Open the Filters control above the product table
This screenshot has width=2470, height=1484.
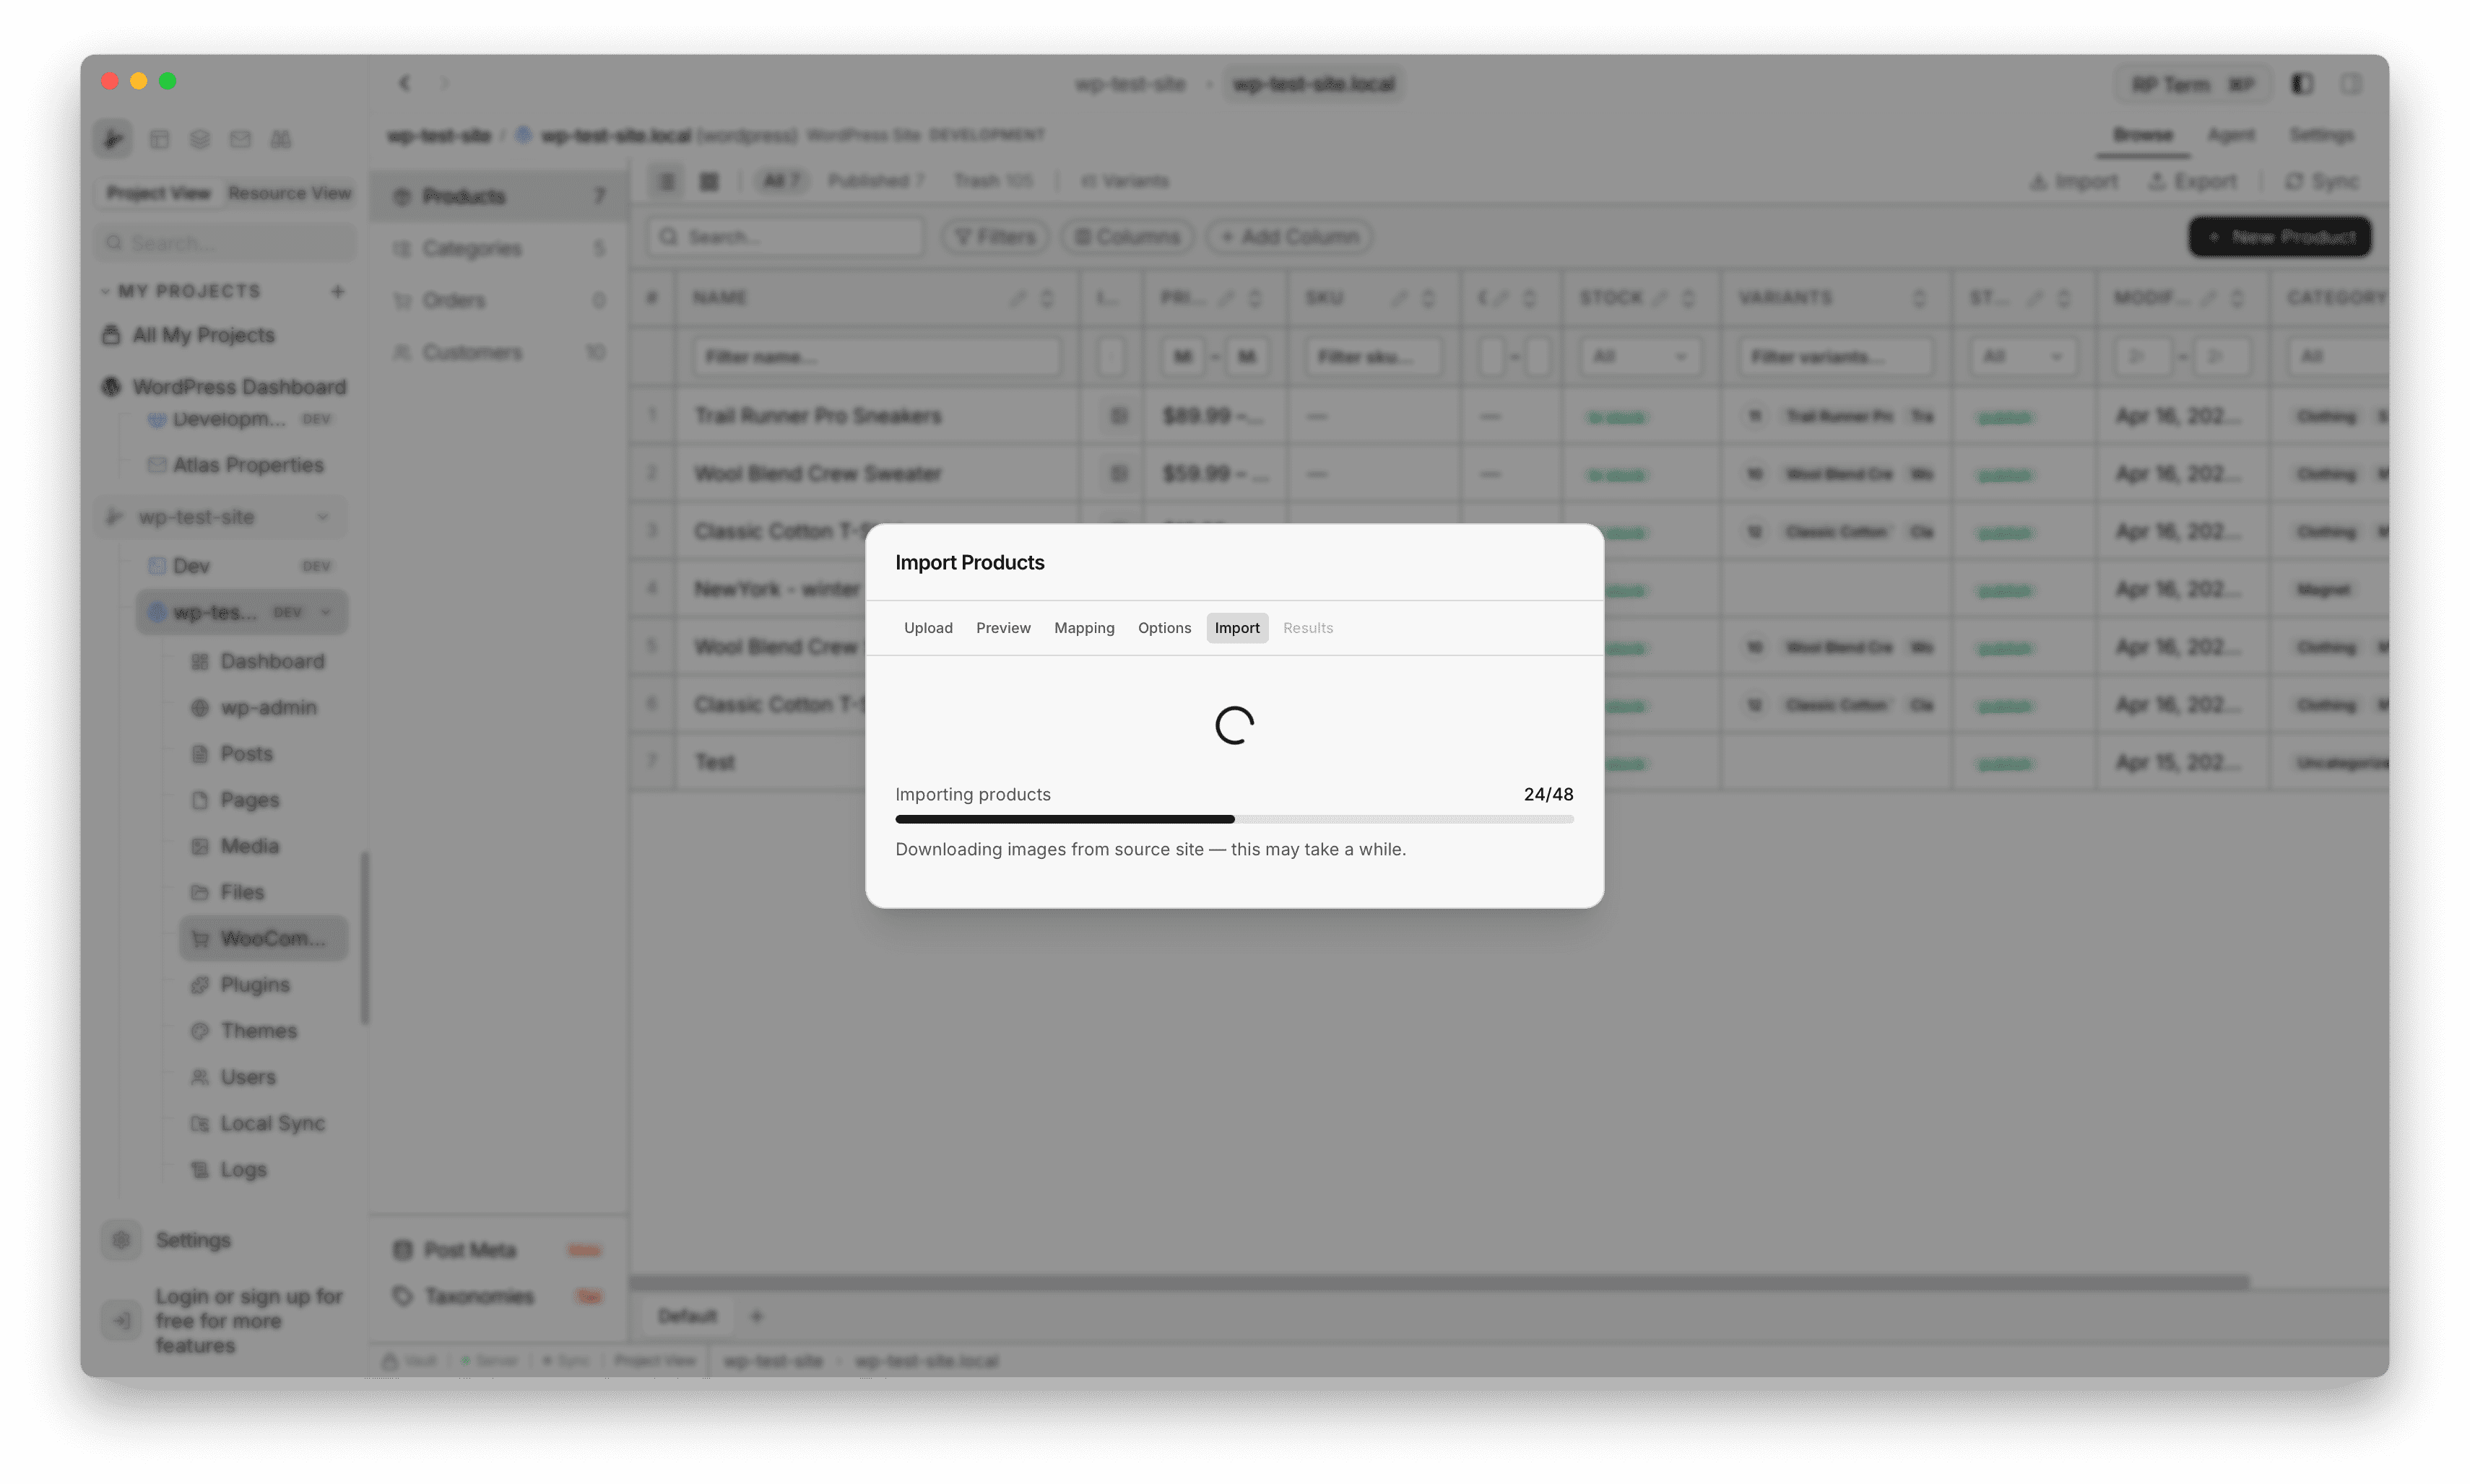[x=993, y=236]
